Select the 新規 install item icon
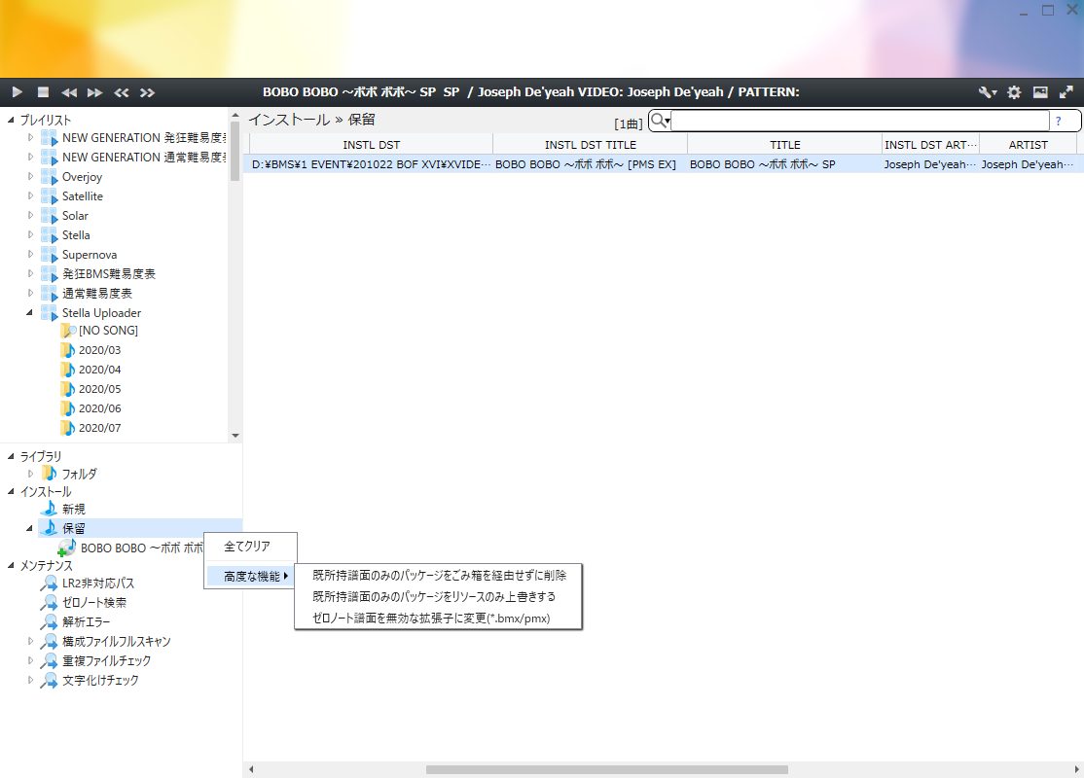This screenshot has height=778, width=1084. pos(49,509)
